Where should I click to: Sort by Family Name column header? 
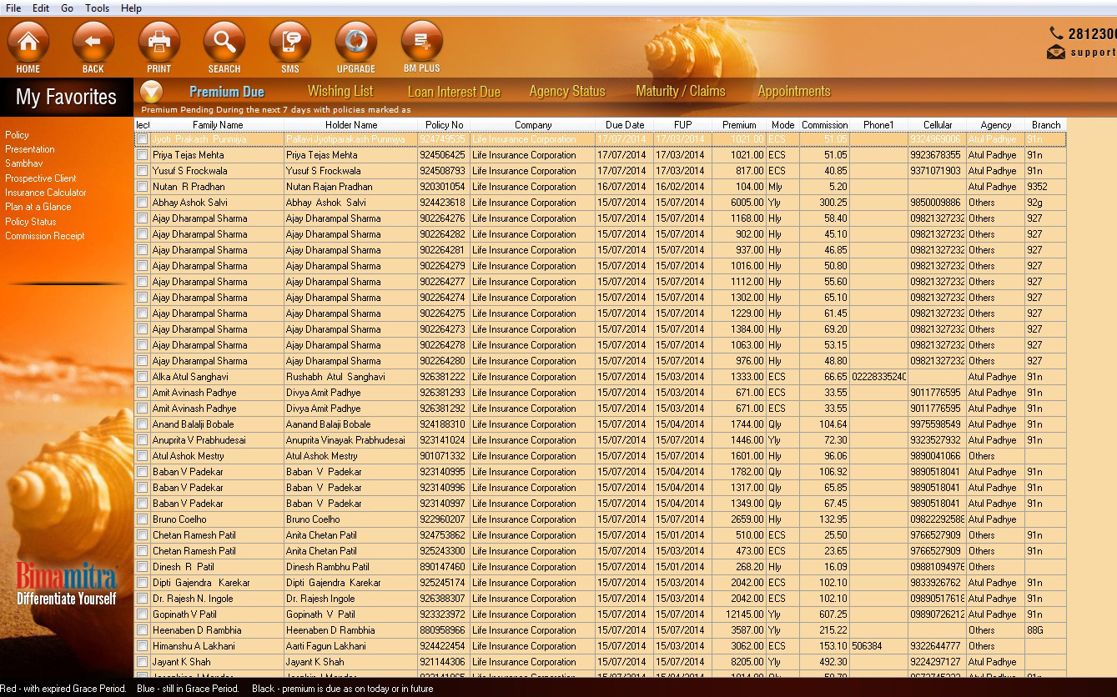click(x=218, y=125)
